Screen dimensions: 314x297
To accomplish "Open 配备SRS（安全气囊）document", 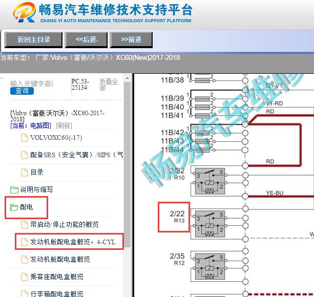I will (x=76, y=155).
